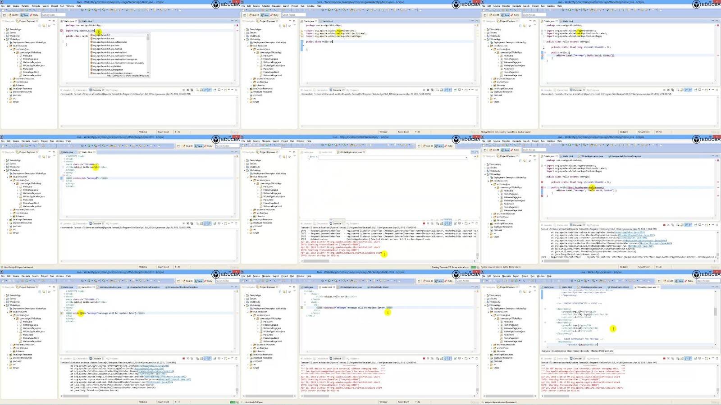Select WelcomePage.html in pom.xml window tree
Image resolution: width=721 pixels, height=405 pixels.
pyautogui.click(x=512, y=341)
